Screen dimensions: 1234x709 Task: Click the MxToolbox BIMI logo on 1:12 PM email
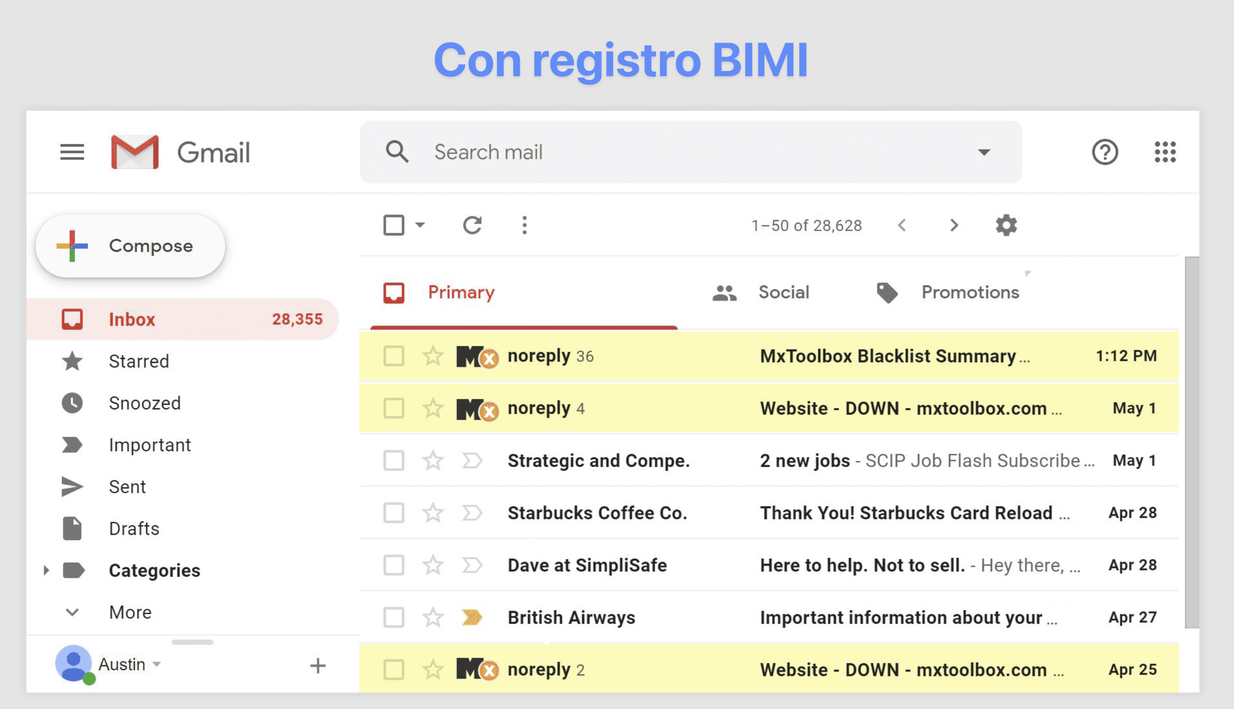(477, 356)
